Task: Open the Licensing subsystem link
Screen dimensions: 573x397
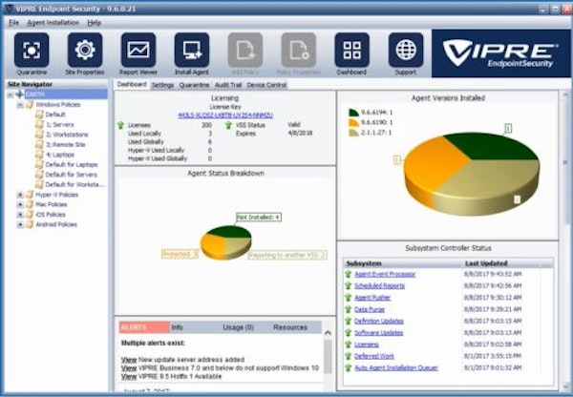Action: pos(367,345)
